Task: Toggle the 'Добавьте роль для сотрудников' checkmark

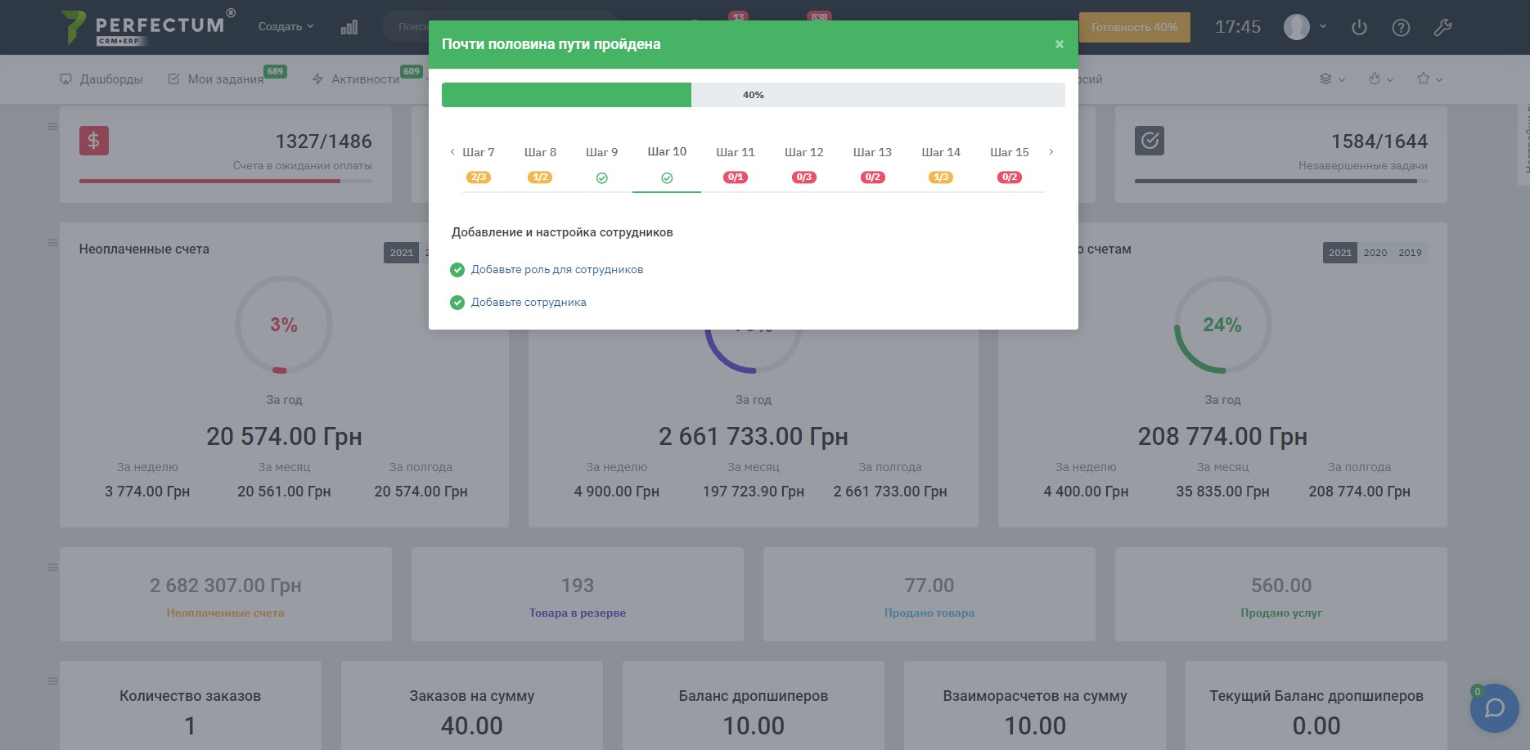Action: (x=457, y=270)
